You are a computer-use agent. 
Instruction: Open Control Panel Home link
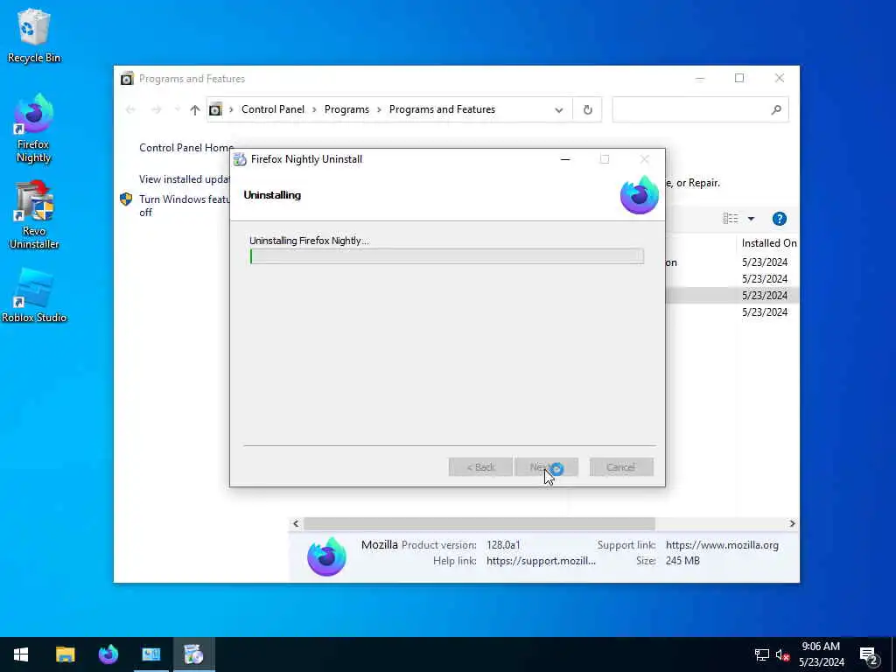[186, 147]
